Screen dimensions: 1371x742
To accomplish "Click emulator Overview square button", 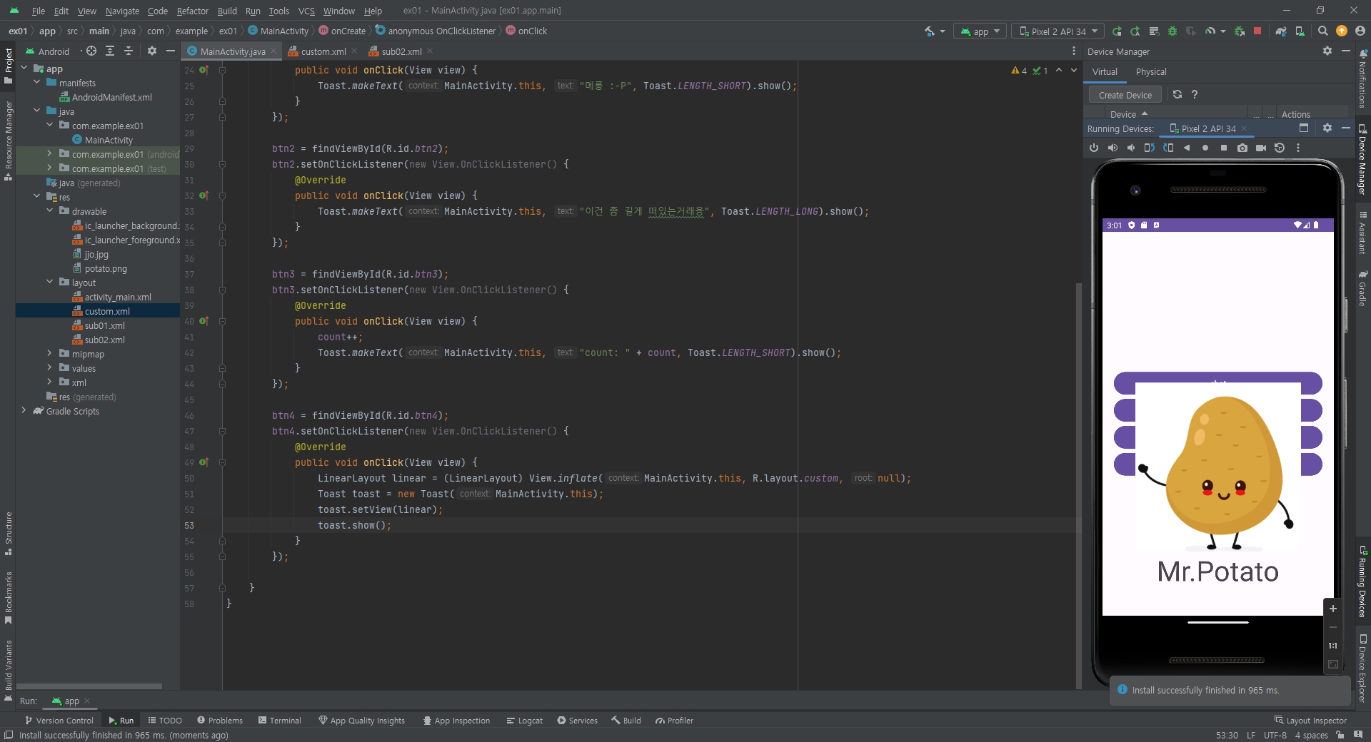I will click(1224, 148).
